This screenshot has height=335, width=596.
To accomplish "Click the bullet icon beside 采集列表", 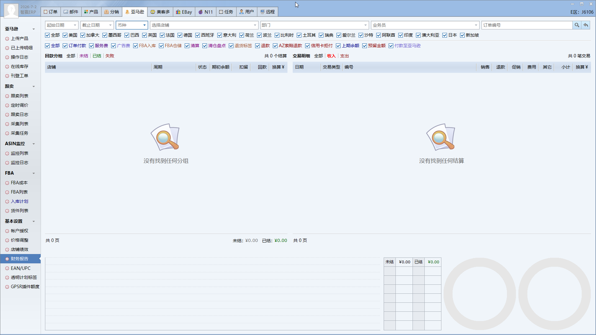I will tap(7, 124).
